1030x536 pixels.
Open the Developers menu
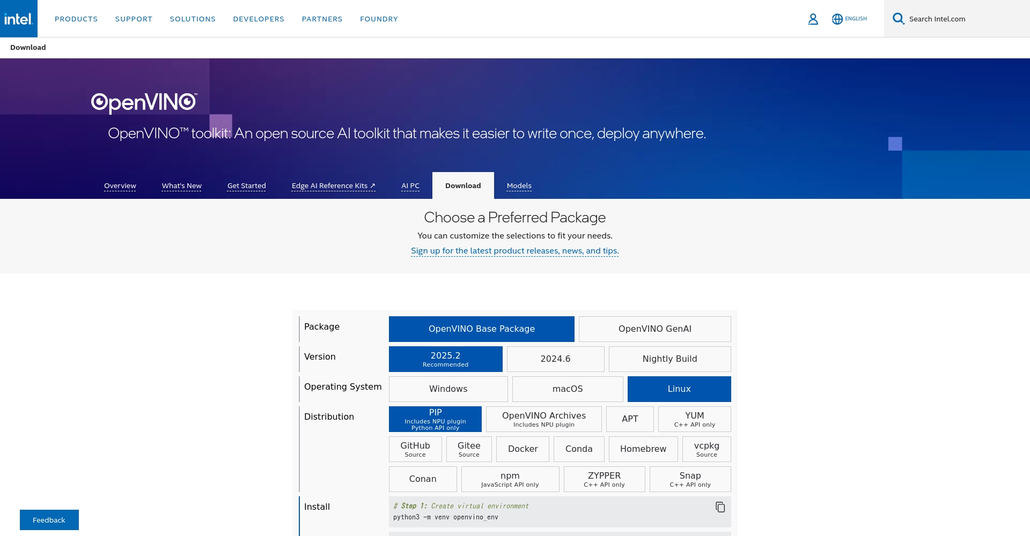pyautogui.click(x=259, y=19)
